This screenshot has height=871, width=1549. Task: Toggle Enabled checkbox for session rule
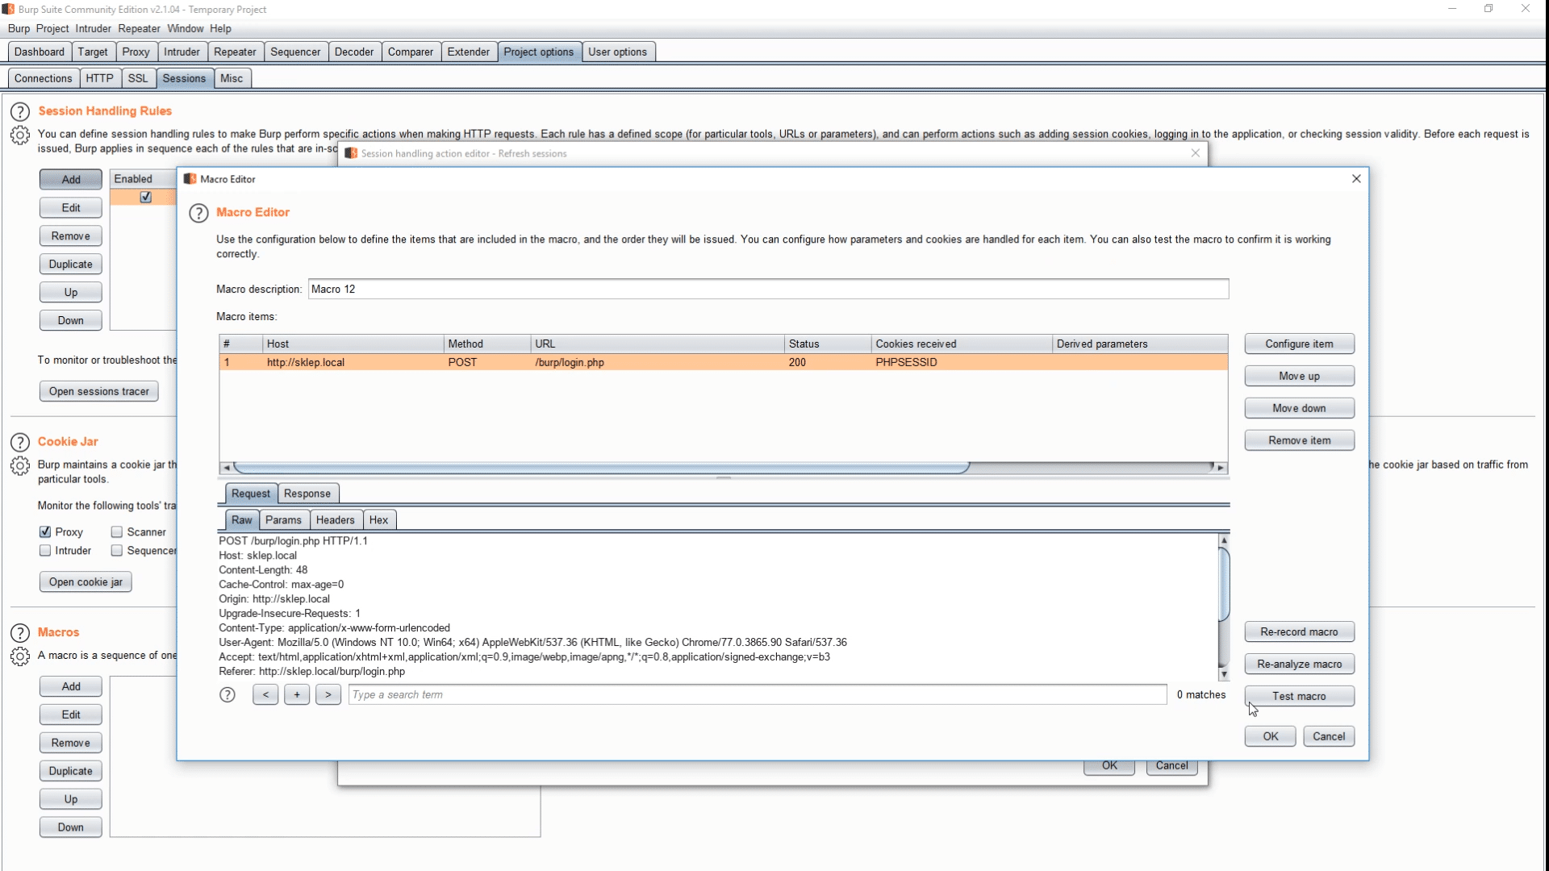coord(146,198)
